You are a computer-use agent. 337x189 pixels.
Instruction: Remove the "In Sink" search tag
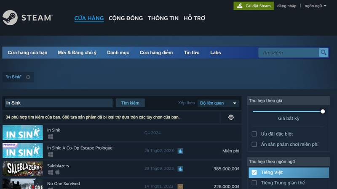tap(28, 77)
